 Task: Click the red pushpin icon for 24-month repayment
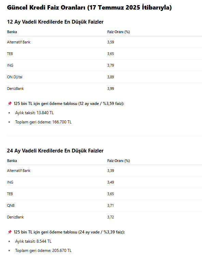[x=10, y=232]
